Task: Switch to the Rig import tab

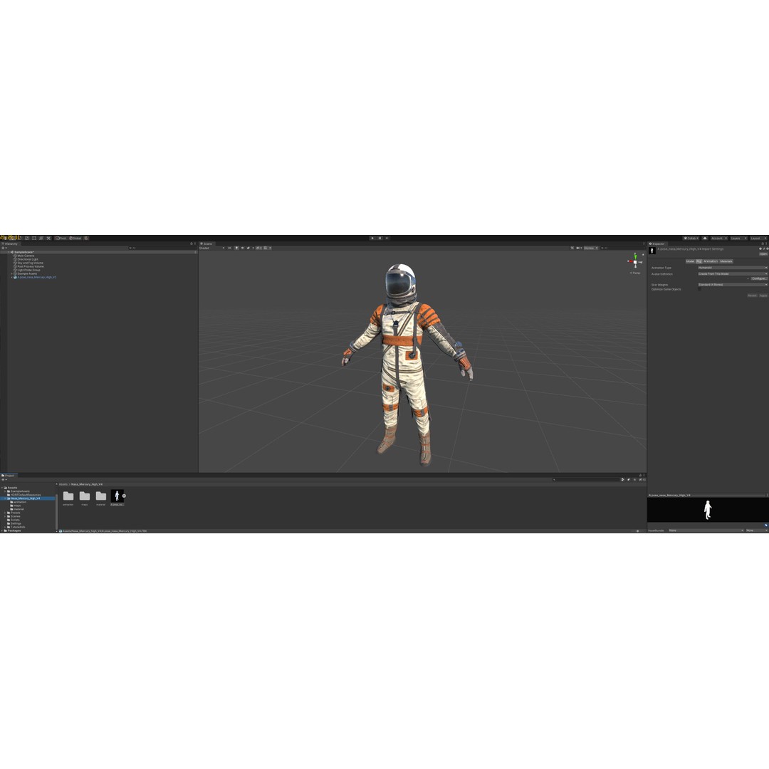Action: [x=699, y=261]
